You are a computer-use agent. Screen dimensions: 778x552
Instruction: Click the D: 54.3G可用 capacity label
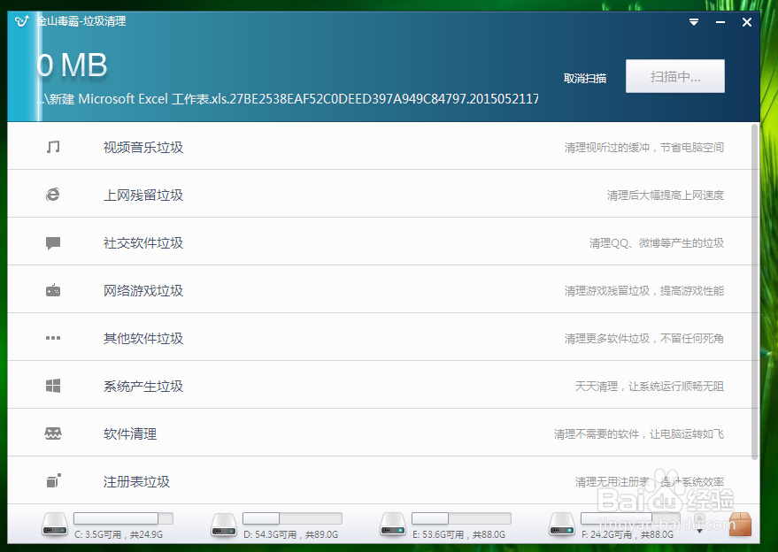(x=291, y=534)
